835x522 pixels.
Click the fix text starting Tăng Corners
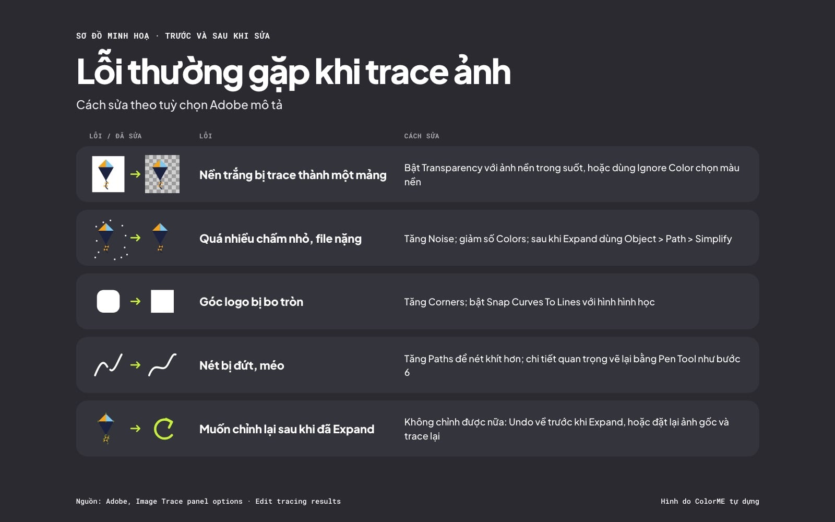point(529,302)
